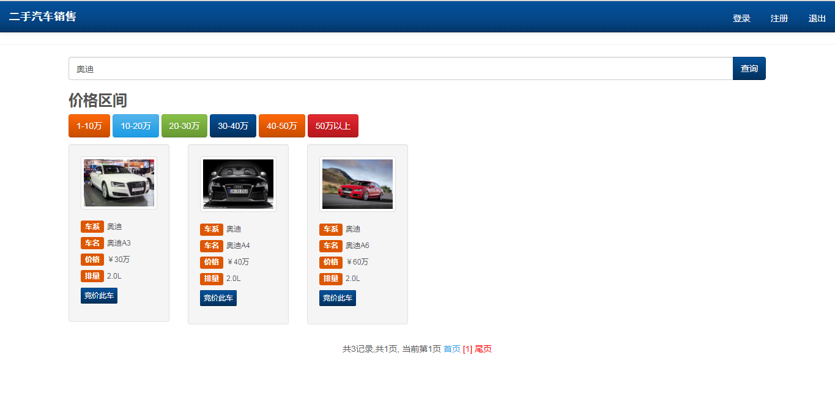Image resolution: width=835 pixels, height=405 pixels.
Task: Click the 二手汽车销售 site title
Action: (x=42, y=16)
